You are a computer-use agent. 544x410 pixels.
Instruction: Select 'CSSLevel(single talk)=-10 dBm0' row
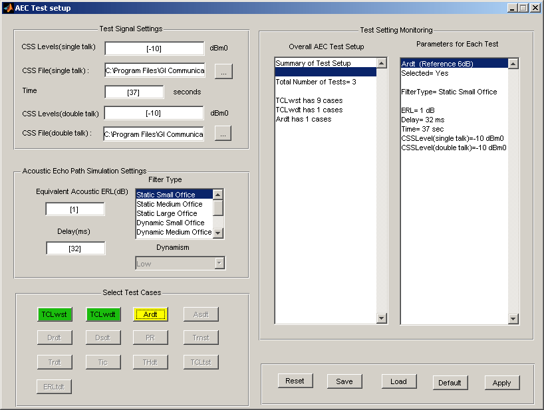pyautogui.click(x=454, y=139)
